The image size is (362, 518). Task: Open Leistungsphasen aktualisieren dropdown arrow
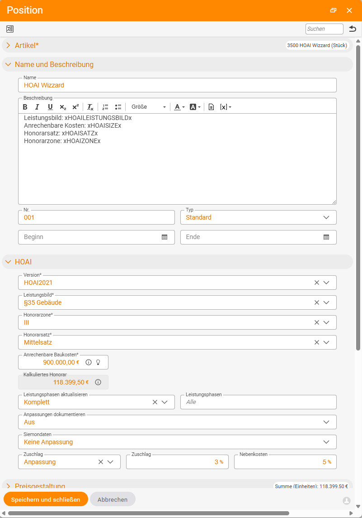click(165, 402)
